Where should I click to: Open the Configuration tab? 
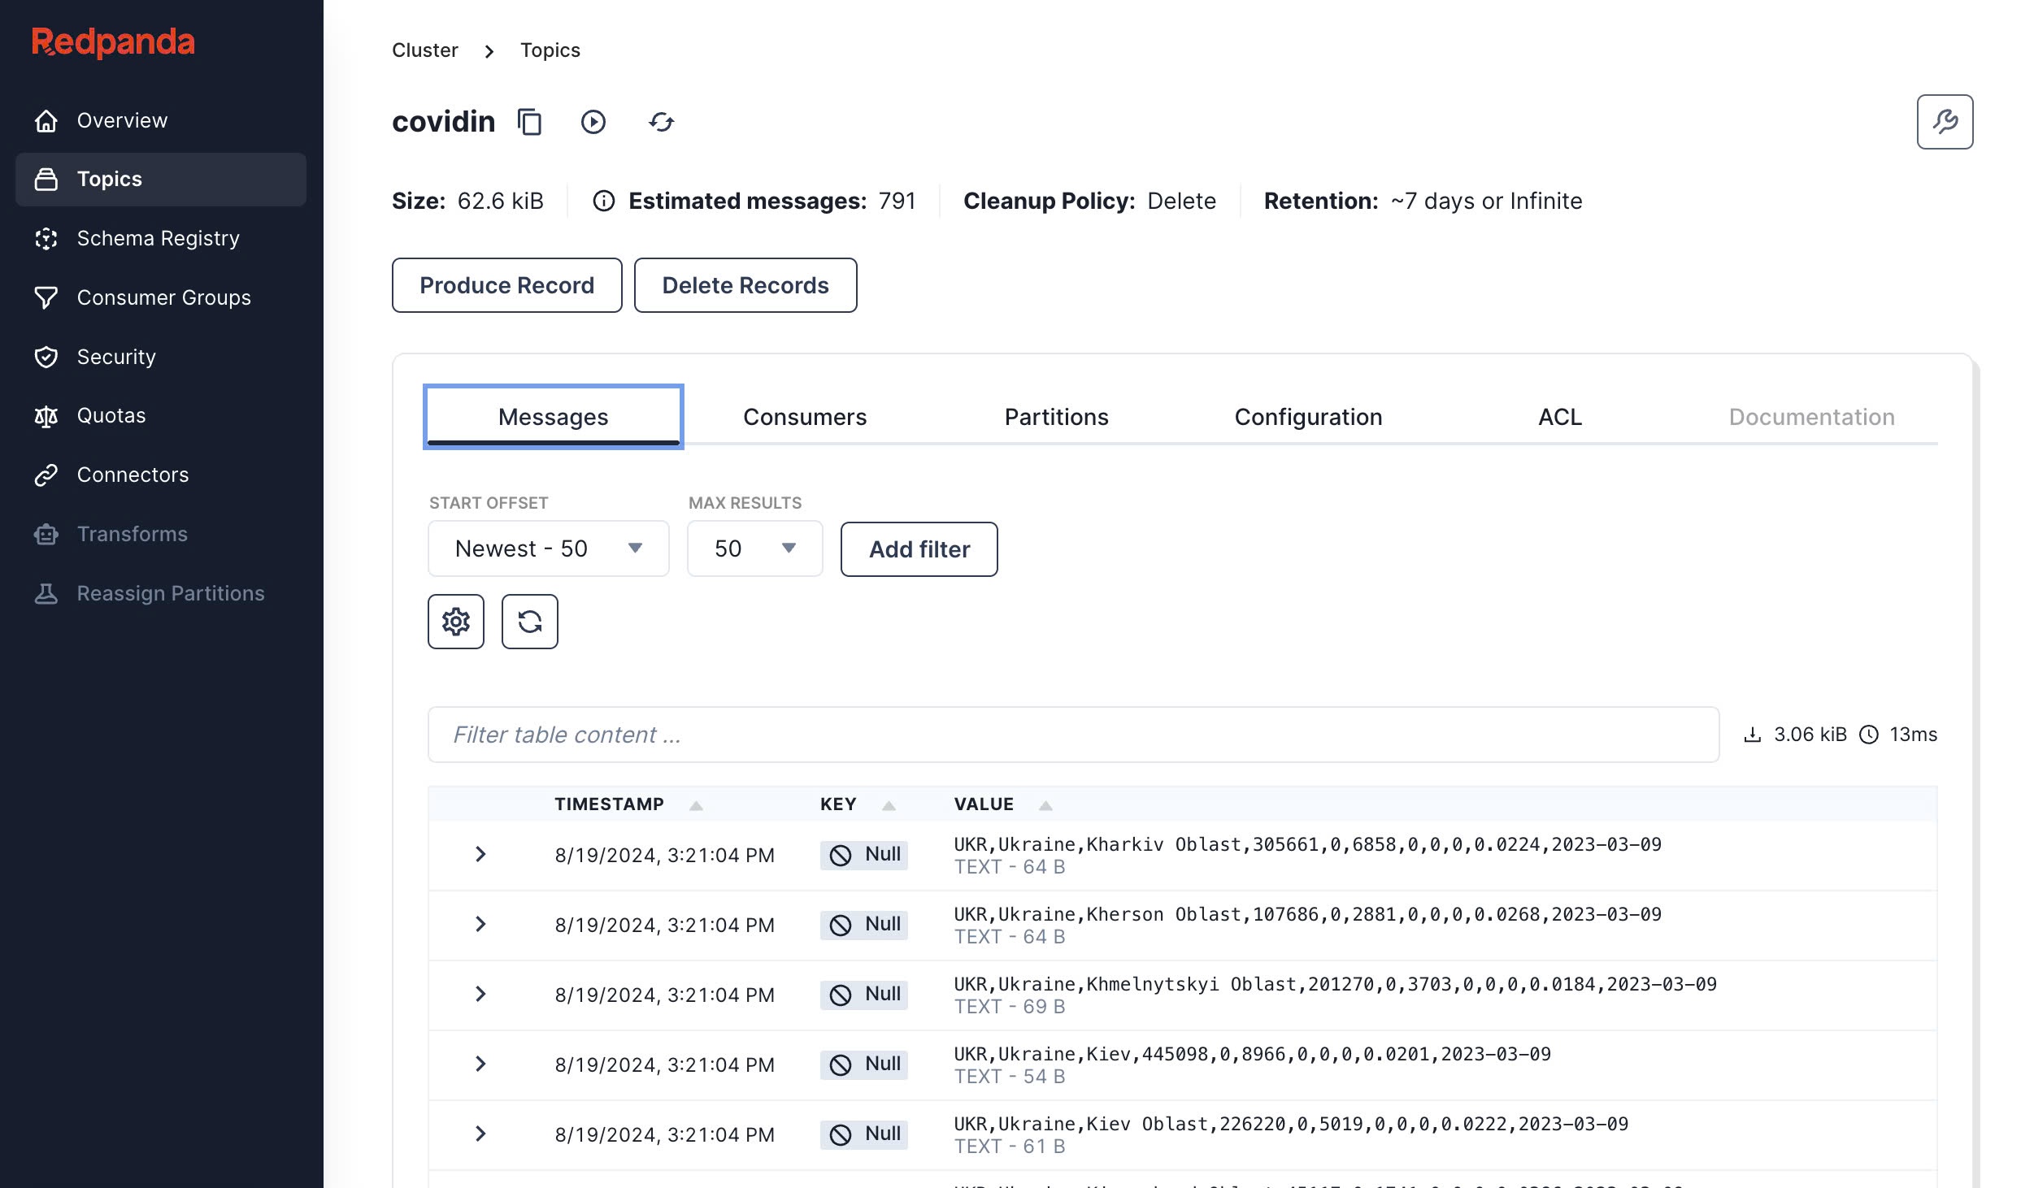click(1308, 417)
